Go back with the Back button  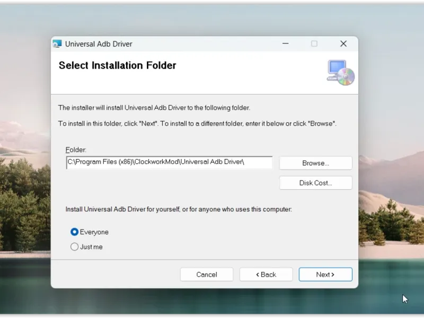pos(266,275)
